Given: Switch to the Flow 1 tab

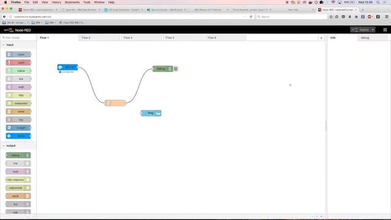Looking at the screenshot, I should (x=57, y=38).
